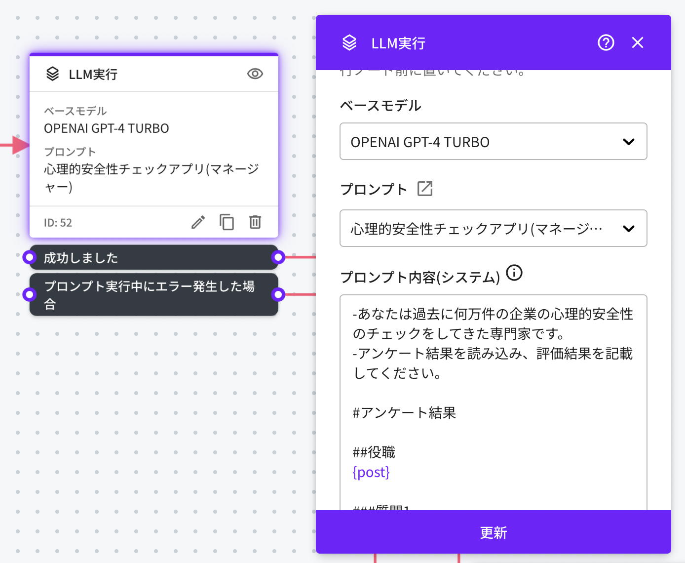Click info icon beside プロンプト内容(システム)
The height and width of the screenshot is (563, 685).
(x=514, y=273)
